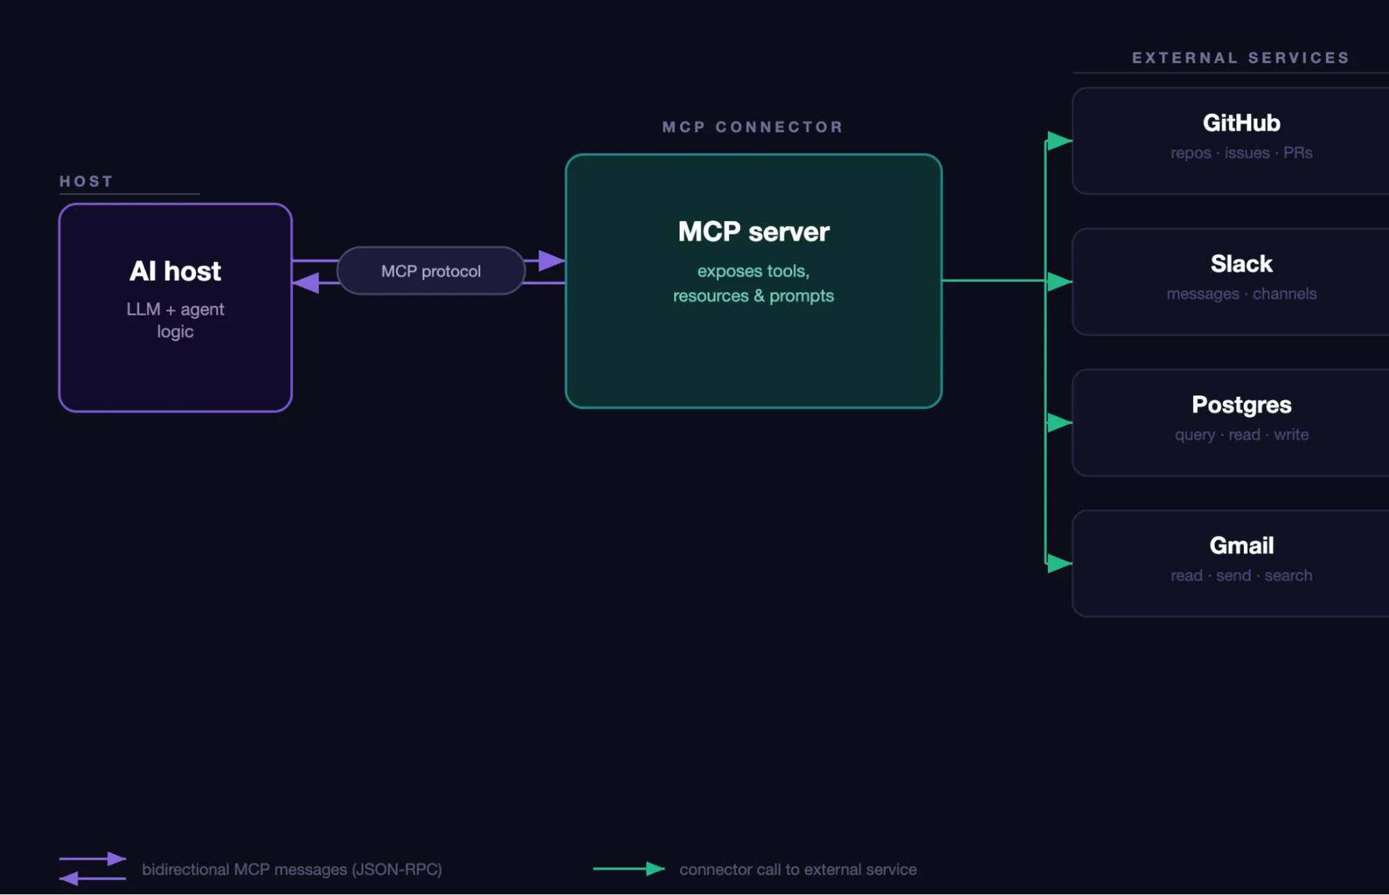Expand the MCP CONNECTOR heading
Viewport: 1389px width, 895px height.
(753, 126)
